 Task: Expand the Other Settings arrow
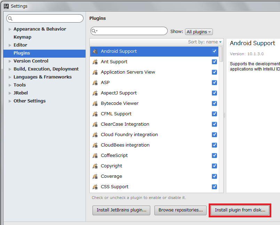10,101
